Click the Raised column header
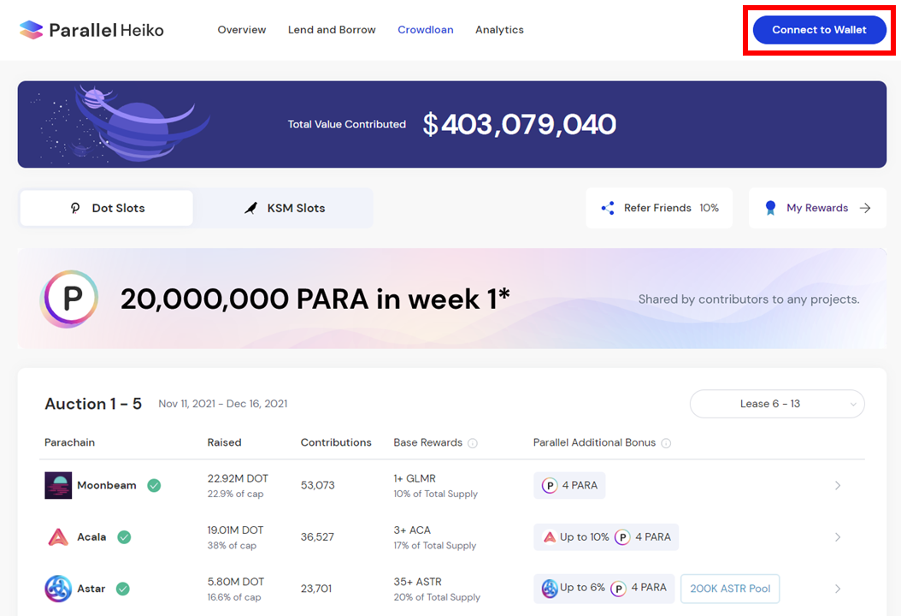This screenshot has height=616, width=901. [224, 442]
